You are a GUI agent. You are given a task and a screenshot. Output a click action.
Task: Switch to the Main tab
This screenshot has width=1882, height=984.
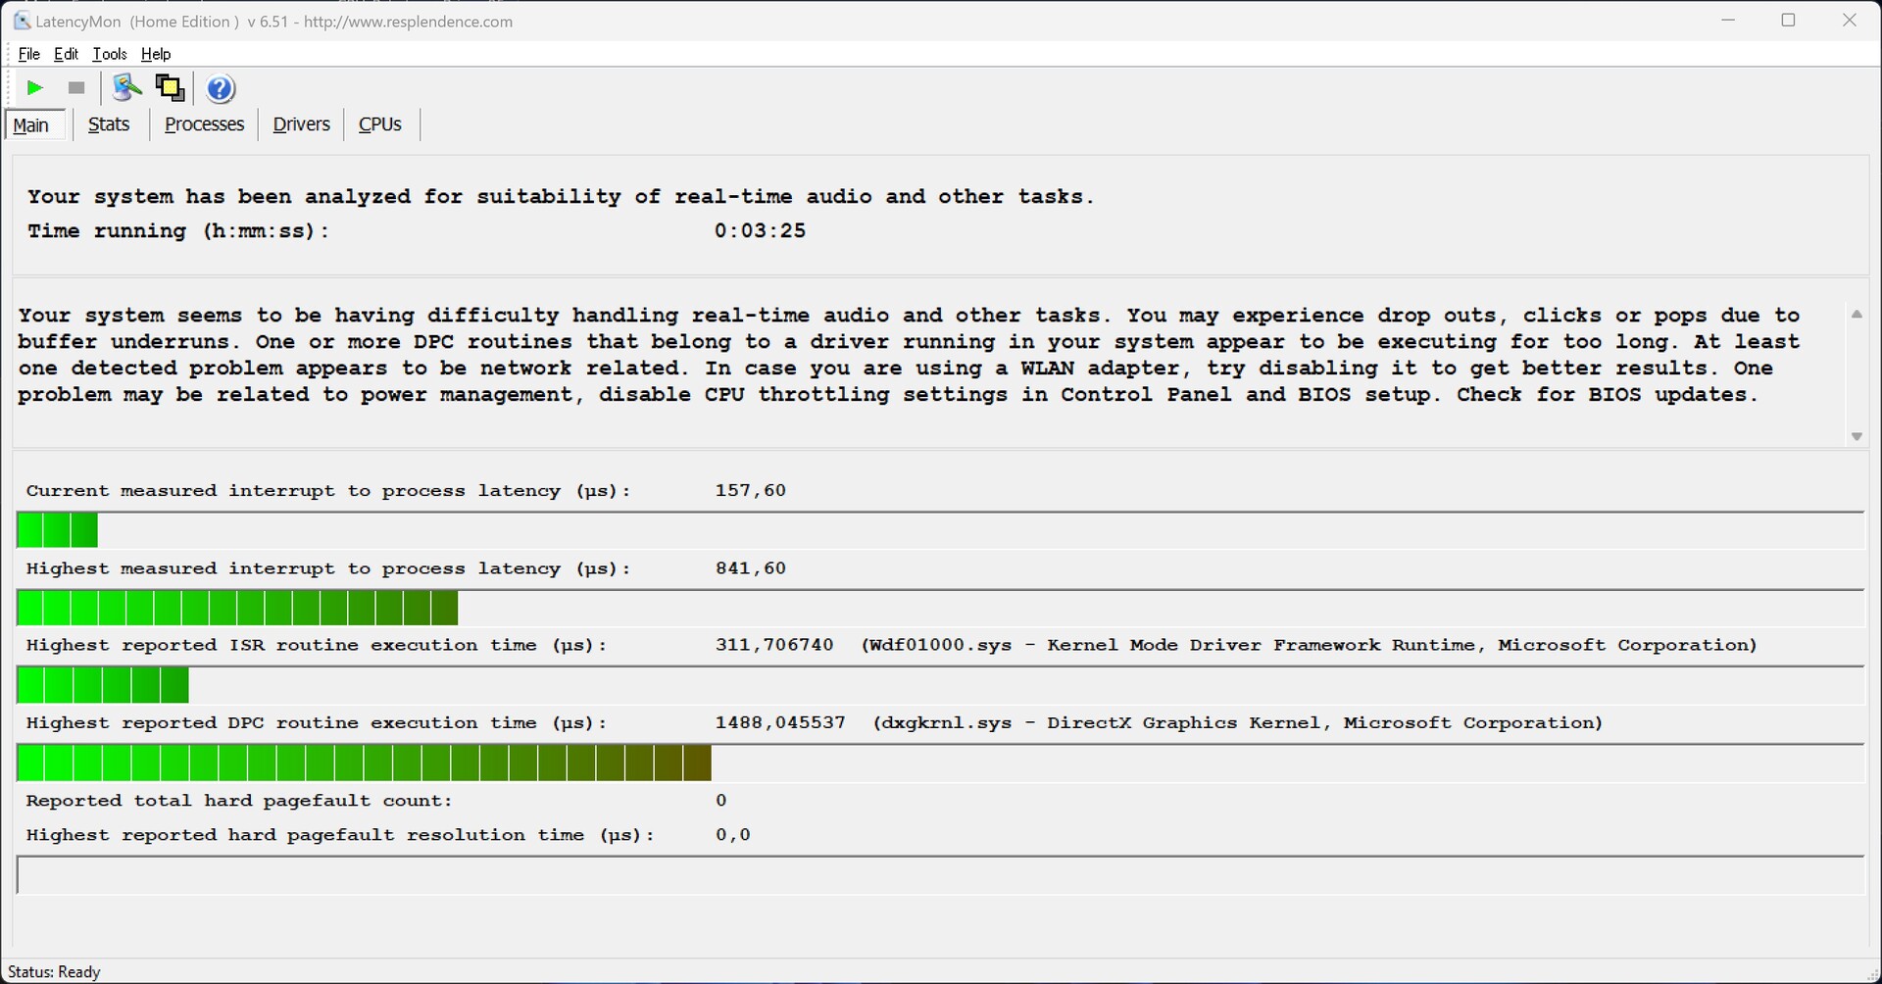31,125
